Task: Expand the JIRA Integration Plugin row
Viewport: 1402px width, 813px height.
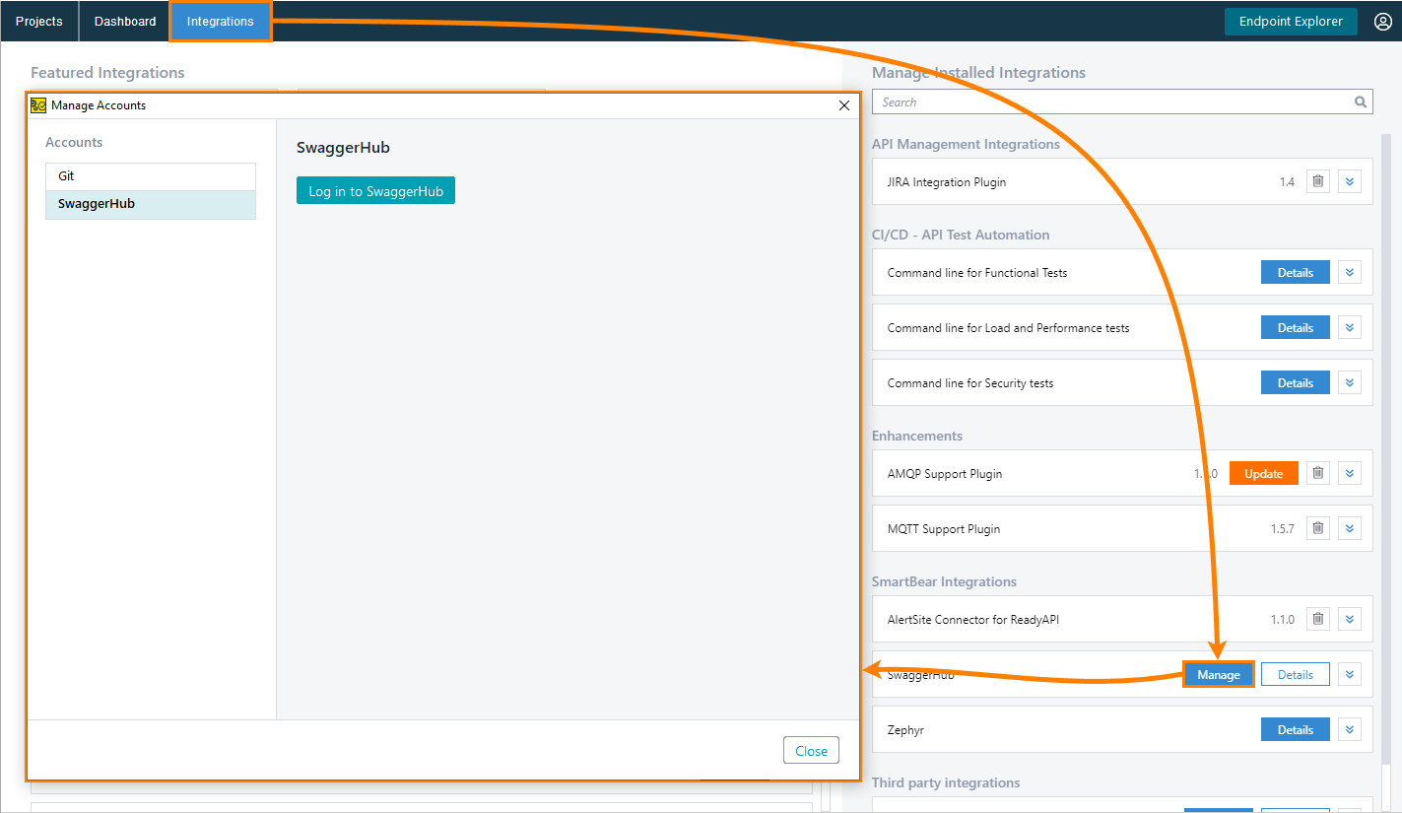Action: click(x=1350, y=182)
